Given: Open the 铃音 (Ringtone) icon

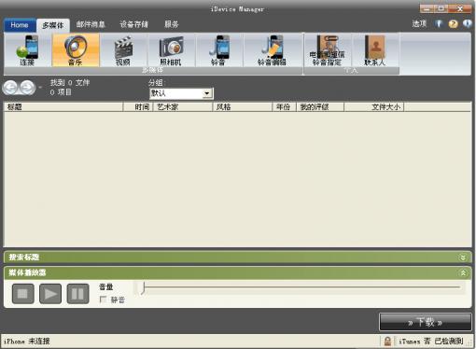Looking at the screenshot, I should click(x=219, y=49).
